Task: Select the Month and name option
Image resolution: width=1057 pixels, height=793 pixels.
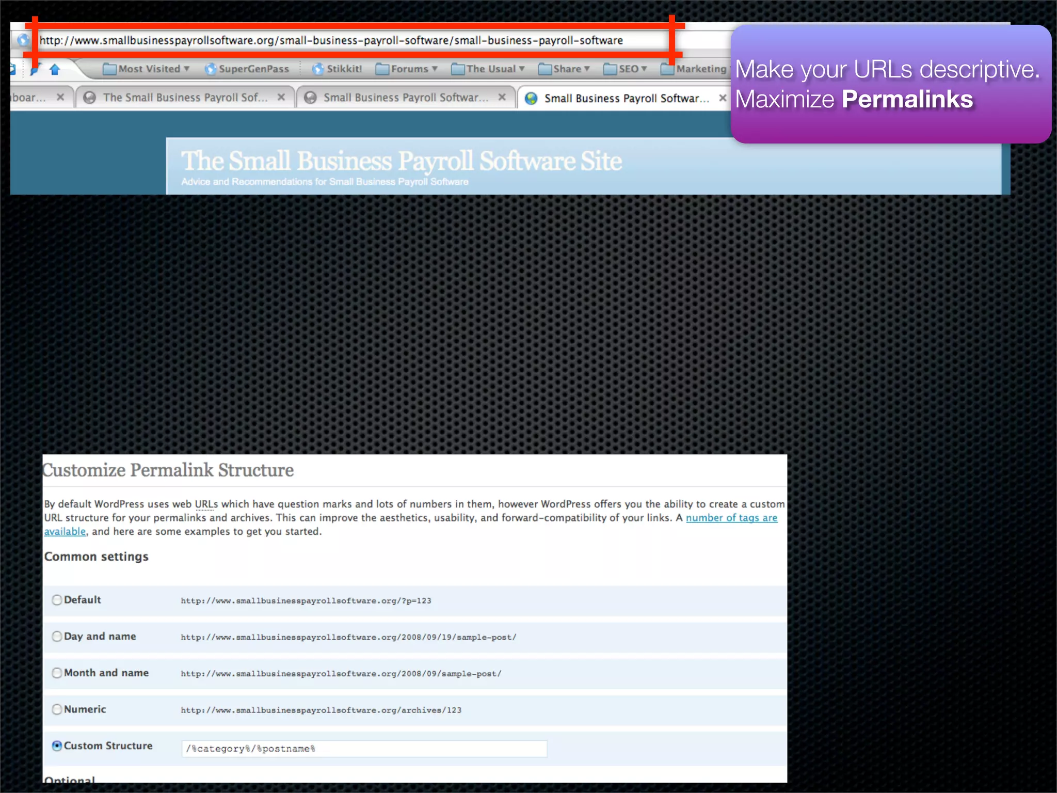Action: tap(57, 673)
